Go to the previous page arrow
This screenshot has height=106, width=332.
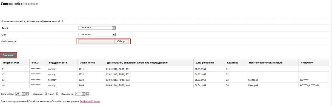(46, 94)
